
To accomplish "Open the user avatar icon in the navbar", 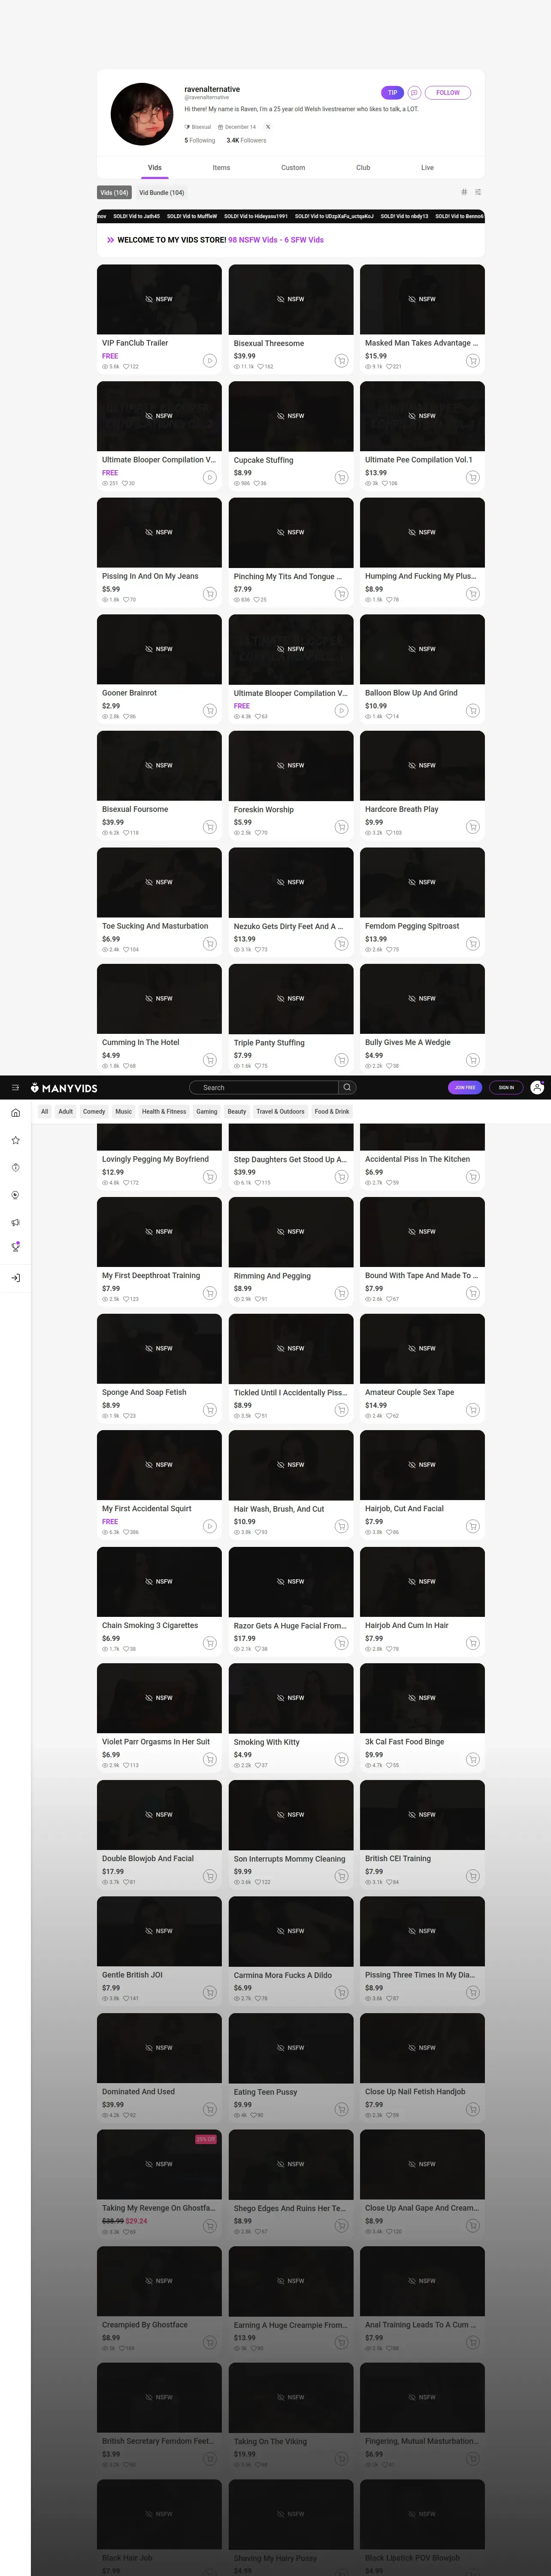I will coord(537,1087).
